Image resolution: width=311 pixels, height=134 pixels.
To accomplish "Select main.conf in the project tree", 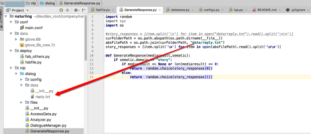I will 31,28.
